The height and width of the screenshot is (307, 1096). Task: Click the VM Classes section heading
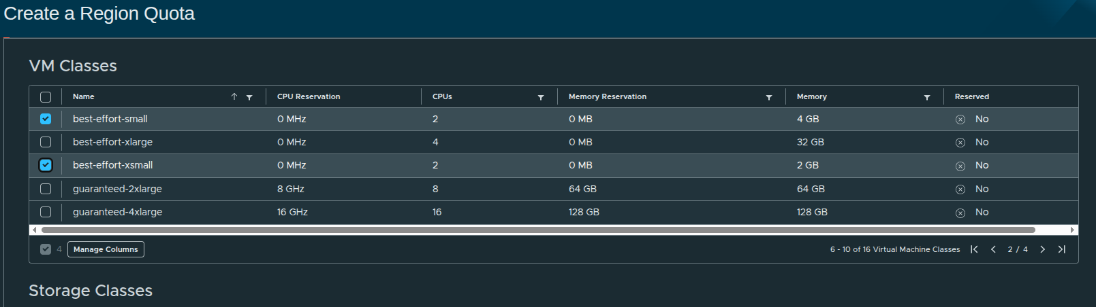tap(73, 66)
